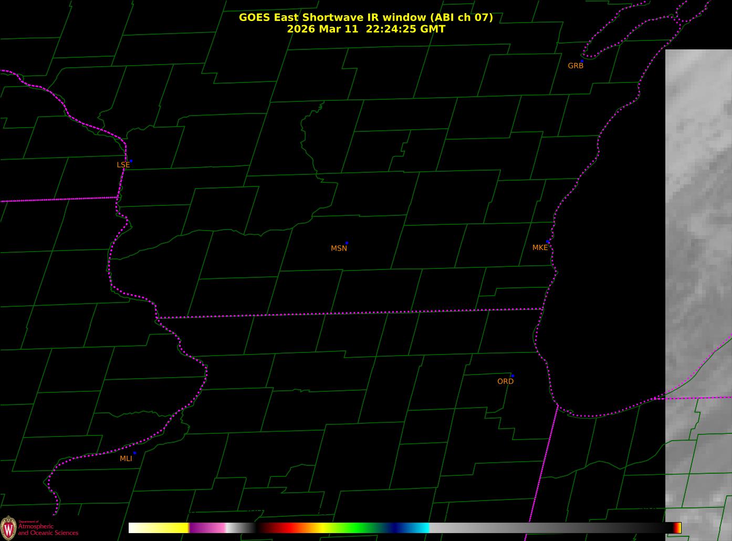Click the magenta segment of the color bar
The width and height of the screenshot is (732, 541).
pos(207,528)
